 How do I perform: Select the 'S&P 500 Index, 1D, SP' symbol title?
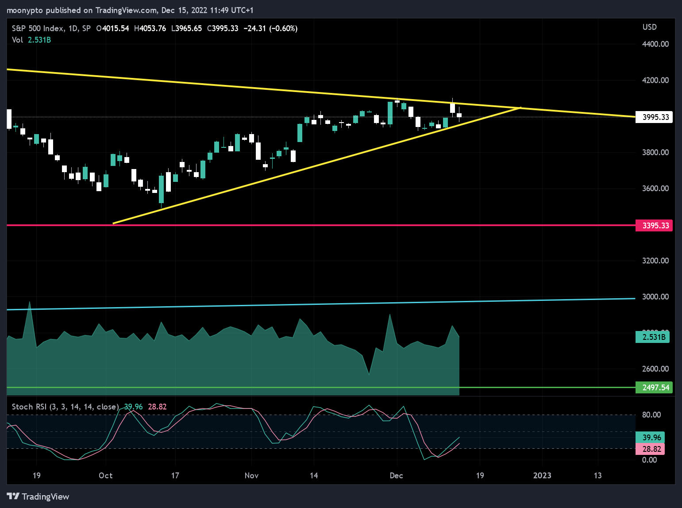51,28
